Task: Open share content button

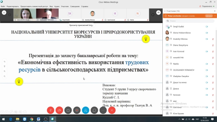Action: point(68,110)
